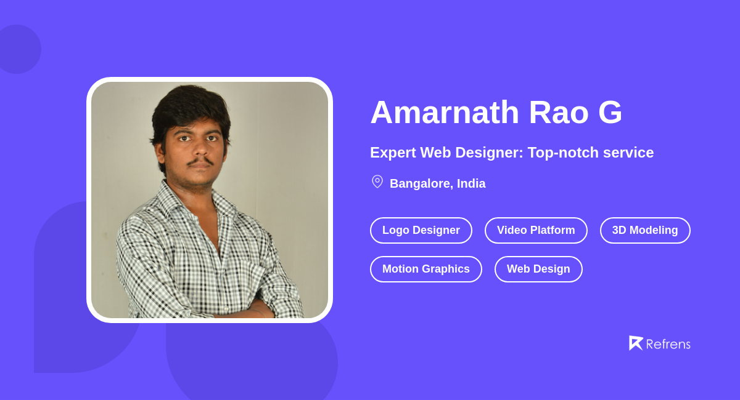Open the Expert Web Designer headline
Screen dimensions: 740x400
tap(512, 153)
